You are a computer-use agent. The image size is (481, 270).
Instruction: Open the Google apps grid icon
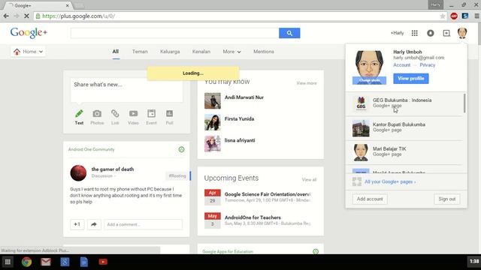point(414,33)
